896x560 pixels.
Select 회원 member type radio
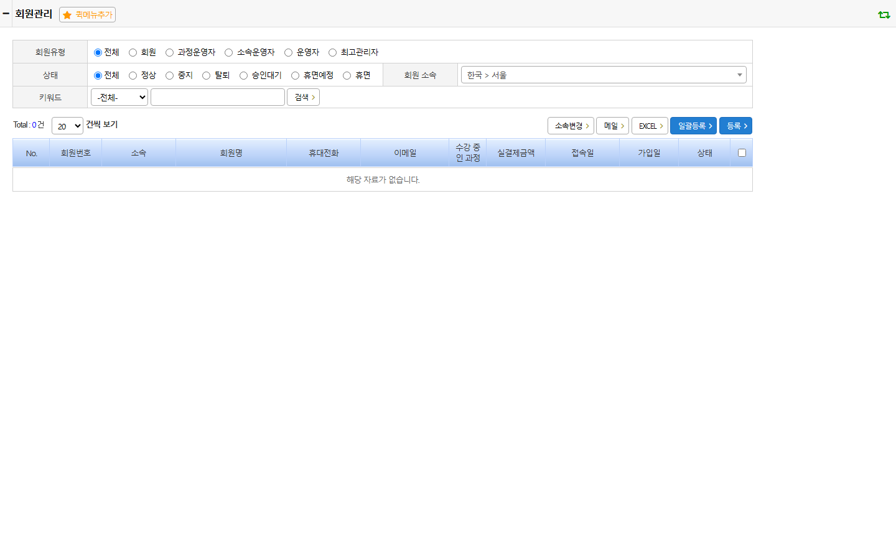pyautogui.click(x=133, y=52)
